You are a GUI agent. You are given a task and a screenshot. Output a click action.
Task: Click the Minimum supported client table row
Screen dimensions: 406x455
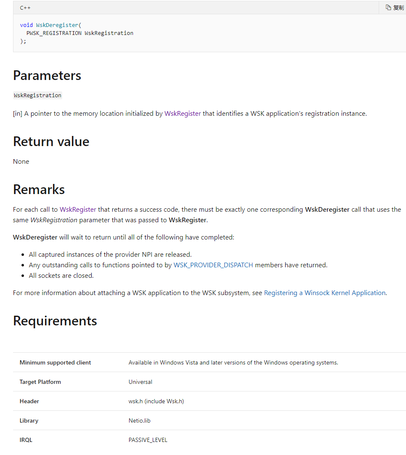[55, 362]
